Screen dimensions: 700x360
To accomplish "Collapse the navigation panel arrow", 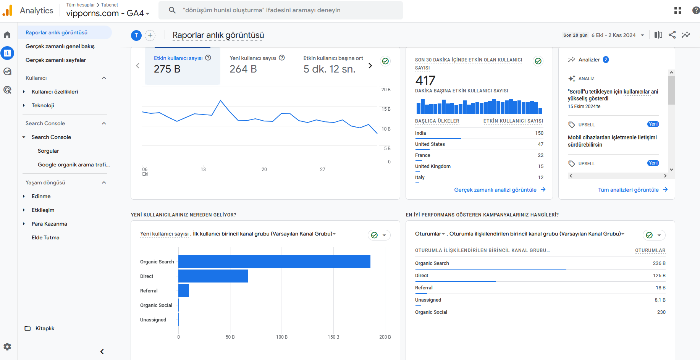I will pos(102,352).
